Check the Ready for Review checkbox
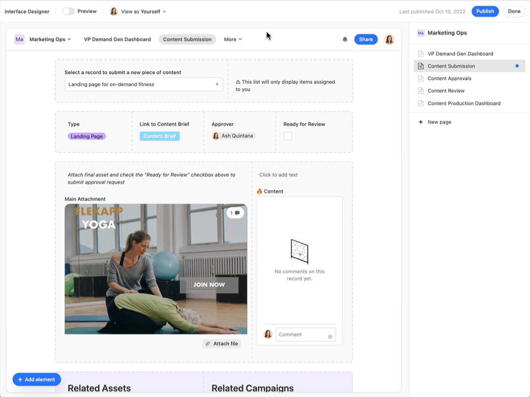Viewport: 530px width, 397px height. pyautogui.click(x=288, y=136)
